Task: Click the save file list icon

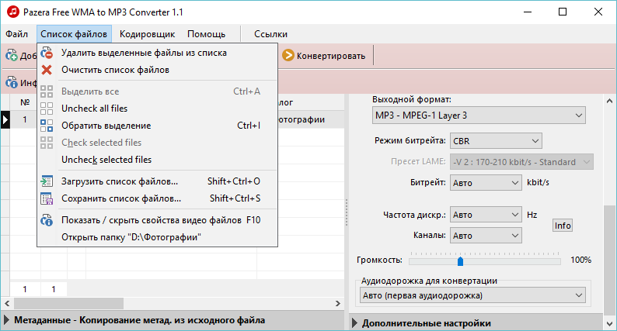Action: pos(47,198)
